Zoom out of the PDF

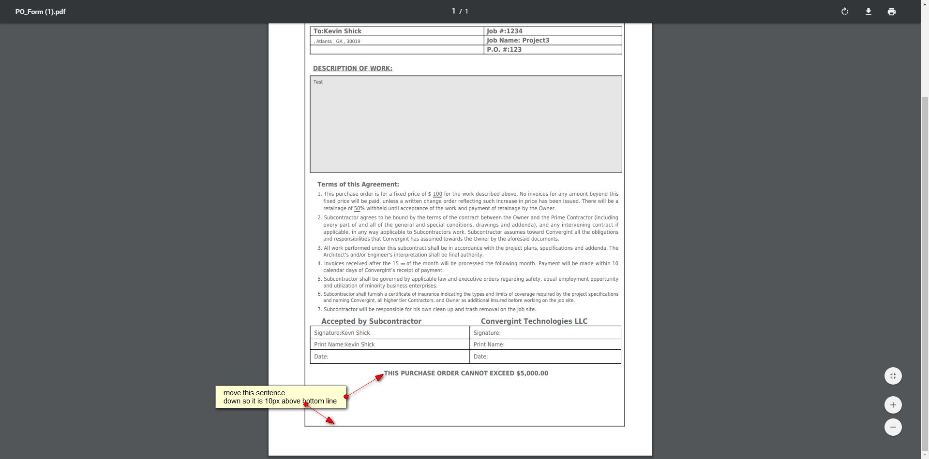[x=893, y=427]
